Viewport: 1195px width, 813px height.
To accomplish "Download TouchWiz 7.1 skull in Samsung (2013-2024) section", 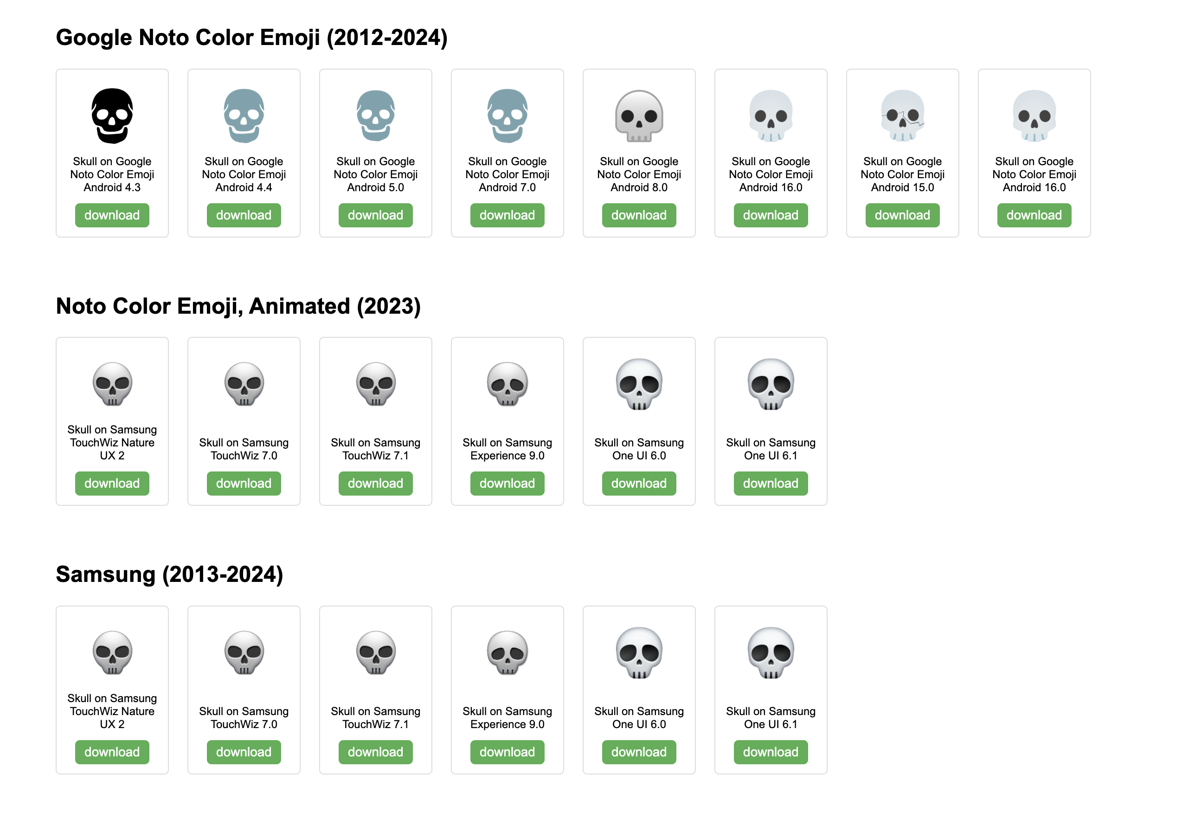I will 375,752.
